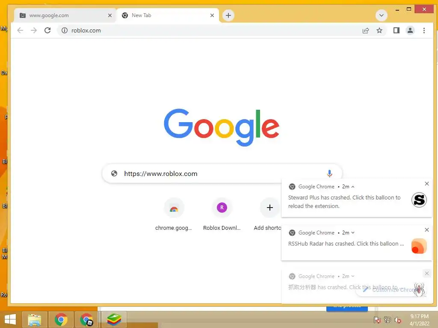Open a new tab with plus button
The height and width of the screenshot is (328, 438).
tap(228, 15)
